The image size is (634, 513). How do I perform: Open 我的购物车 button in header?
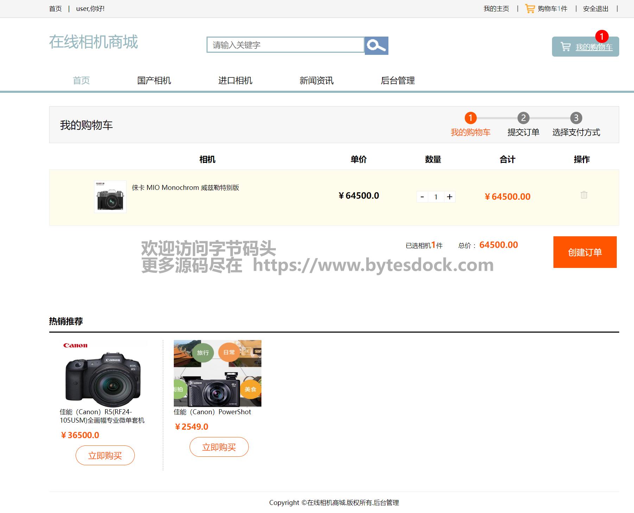pyautogui.click(x=585, y=47)
